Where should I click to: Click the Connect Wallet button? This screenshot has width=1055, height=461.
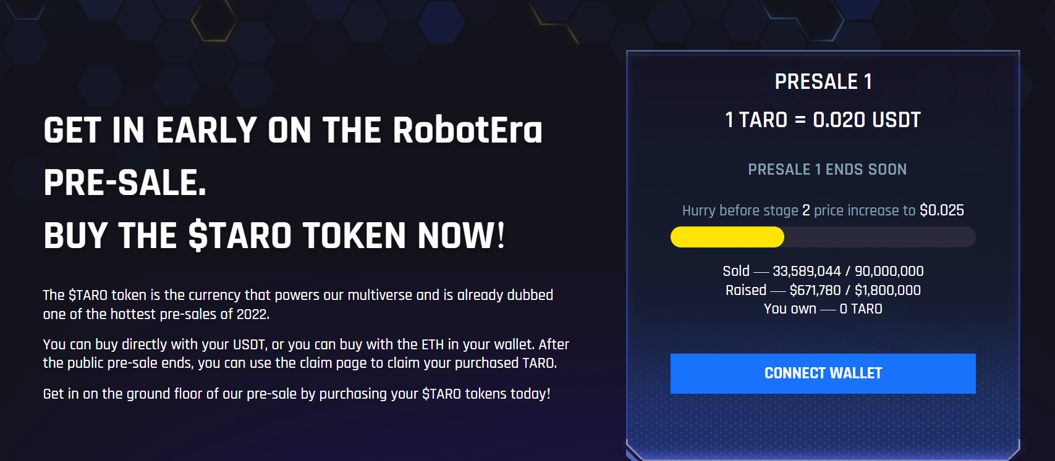pos(823,373)
